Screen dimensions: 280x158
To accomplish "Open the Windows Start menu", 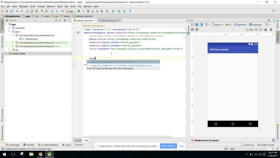I will (4, 154).
